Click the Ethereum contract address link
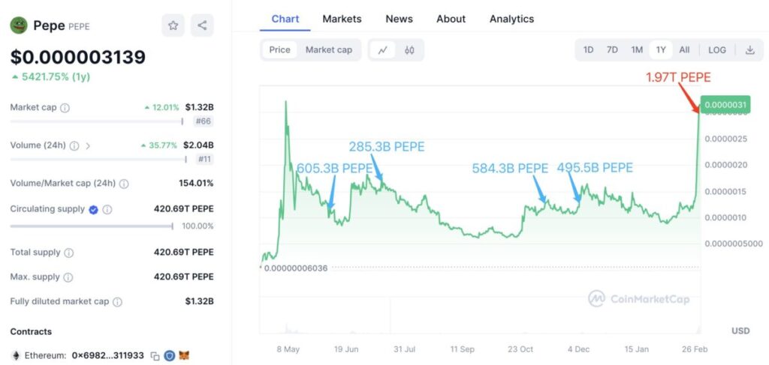Screen dimensions: 769x365 point(106,356)
